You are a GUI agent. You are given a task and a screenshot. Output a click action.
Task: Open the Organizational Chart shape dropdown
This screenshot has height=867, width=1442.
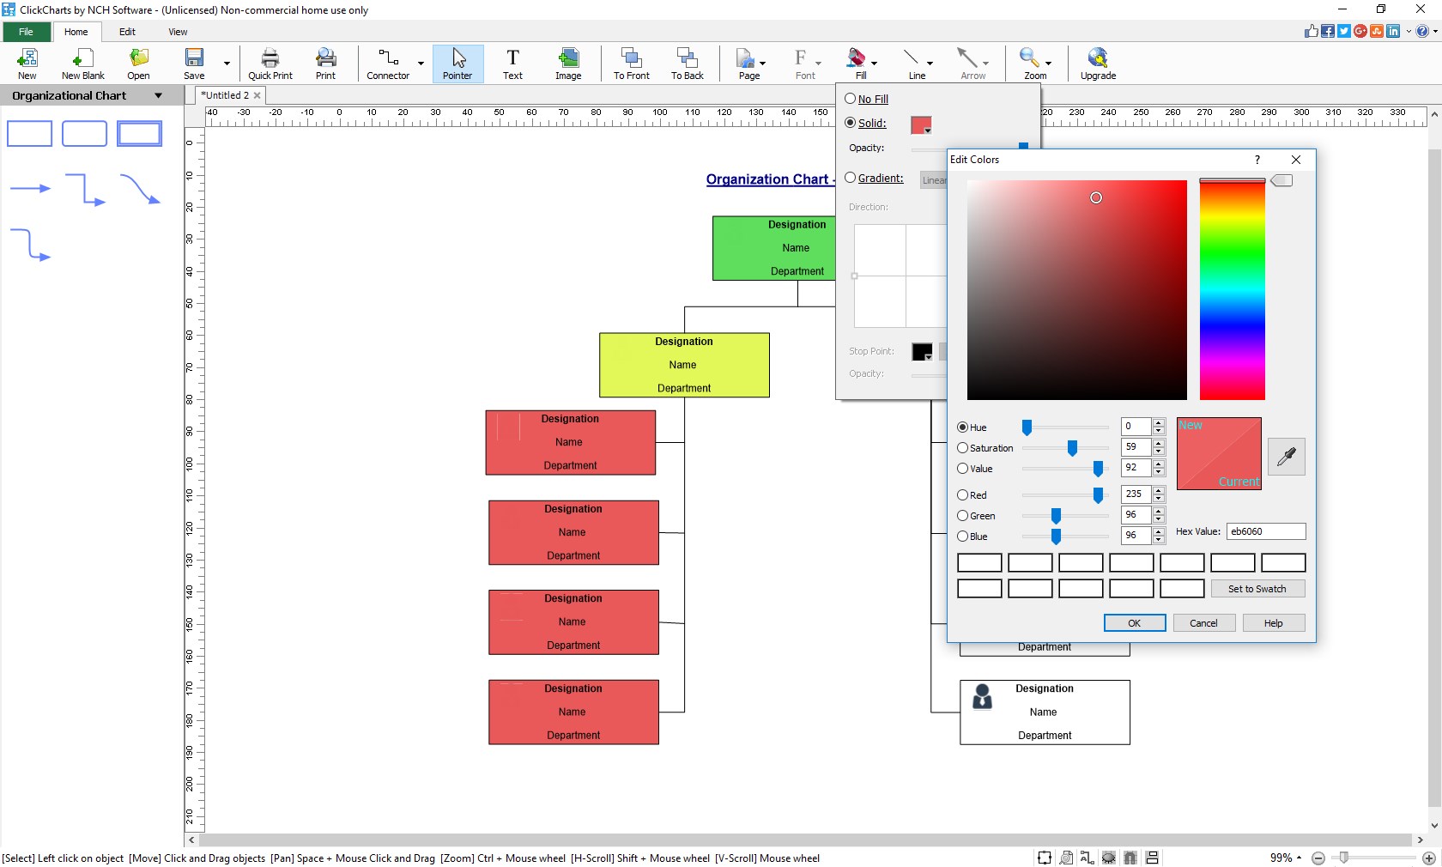point(159,95)
